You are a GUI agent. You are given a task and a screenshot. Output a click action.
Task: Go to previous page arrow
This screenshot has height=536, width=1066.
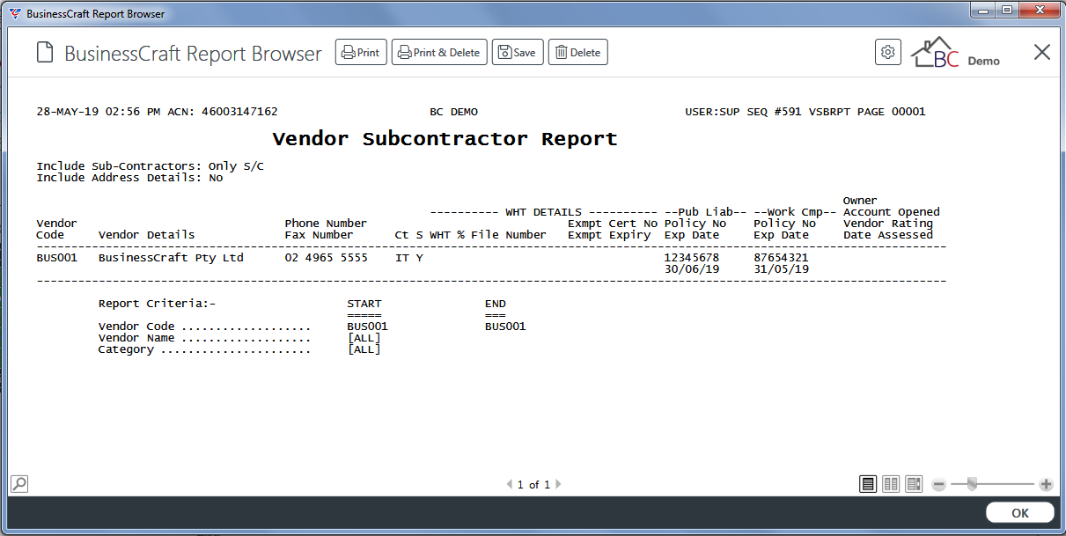tap(509, 484)
